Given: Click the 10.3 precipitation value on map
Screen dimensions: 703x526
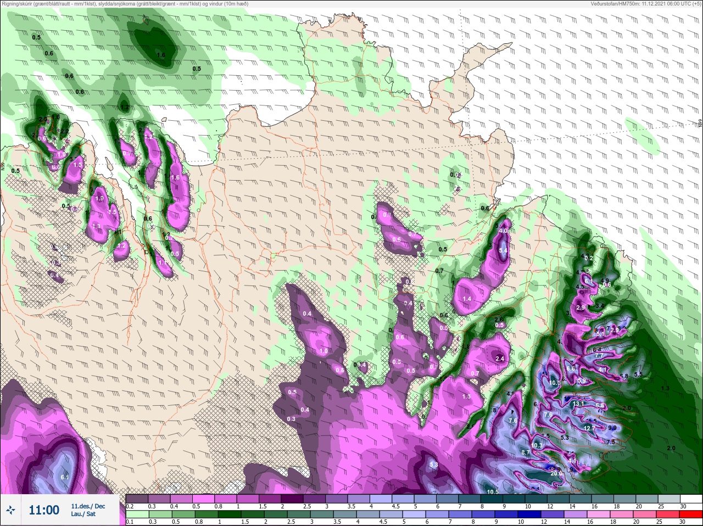Looking at the screenshot, I should coord(537,445).
